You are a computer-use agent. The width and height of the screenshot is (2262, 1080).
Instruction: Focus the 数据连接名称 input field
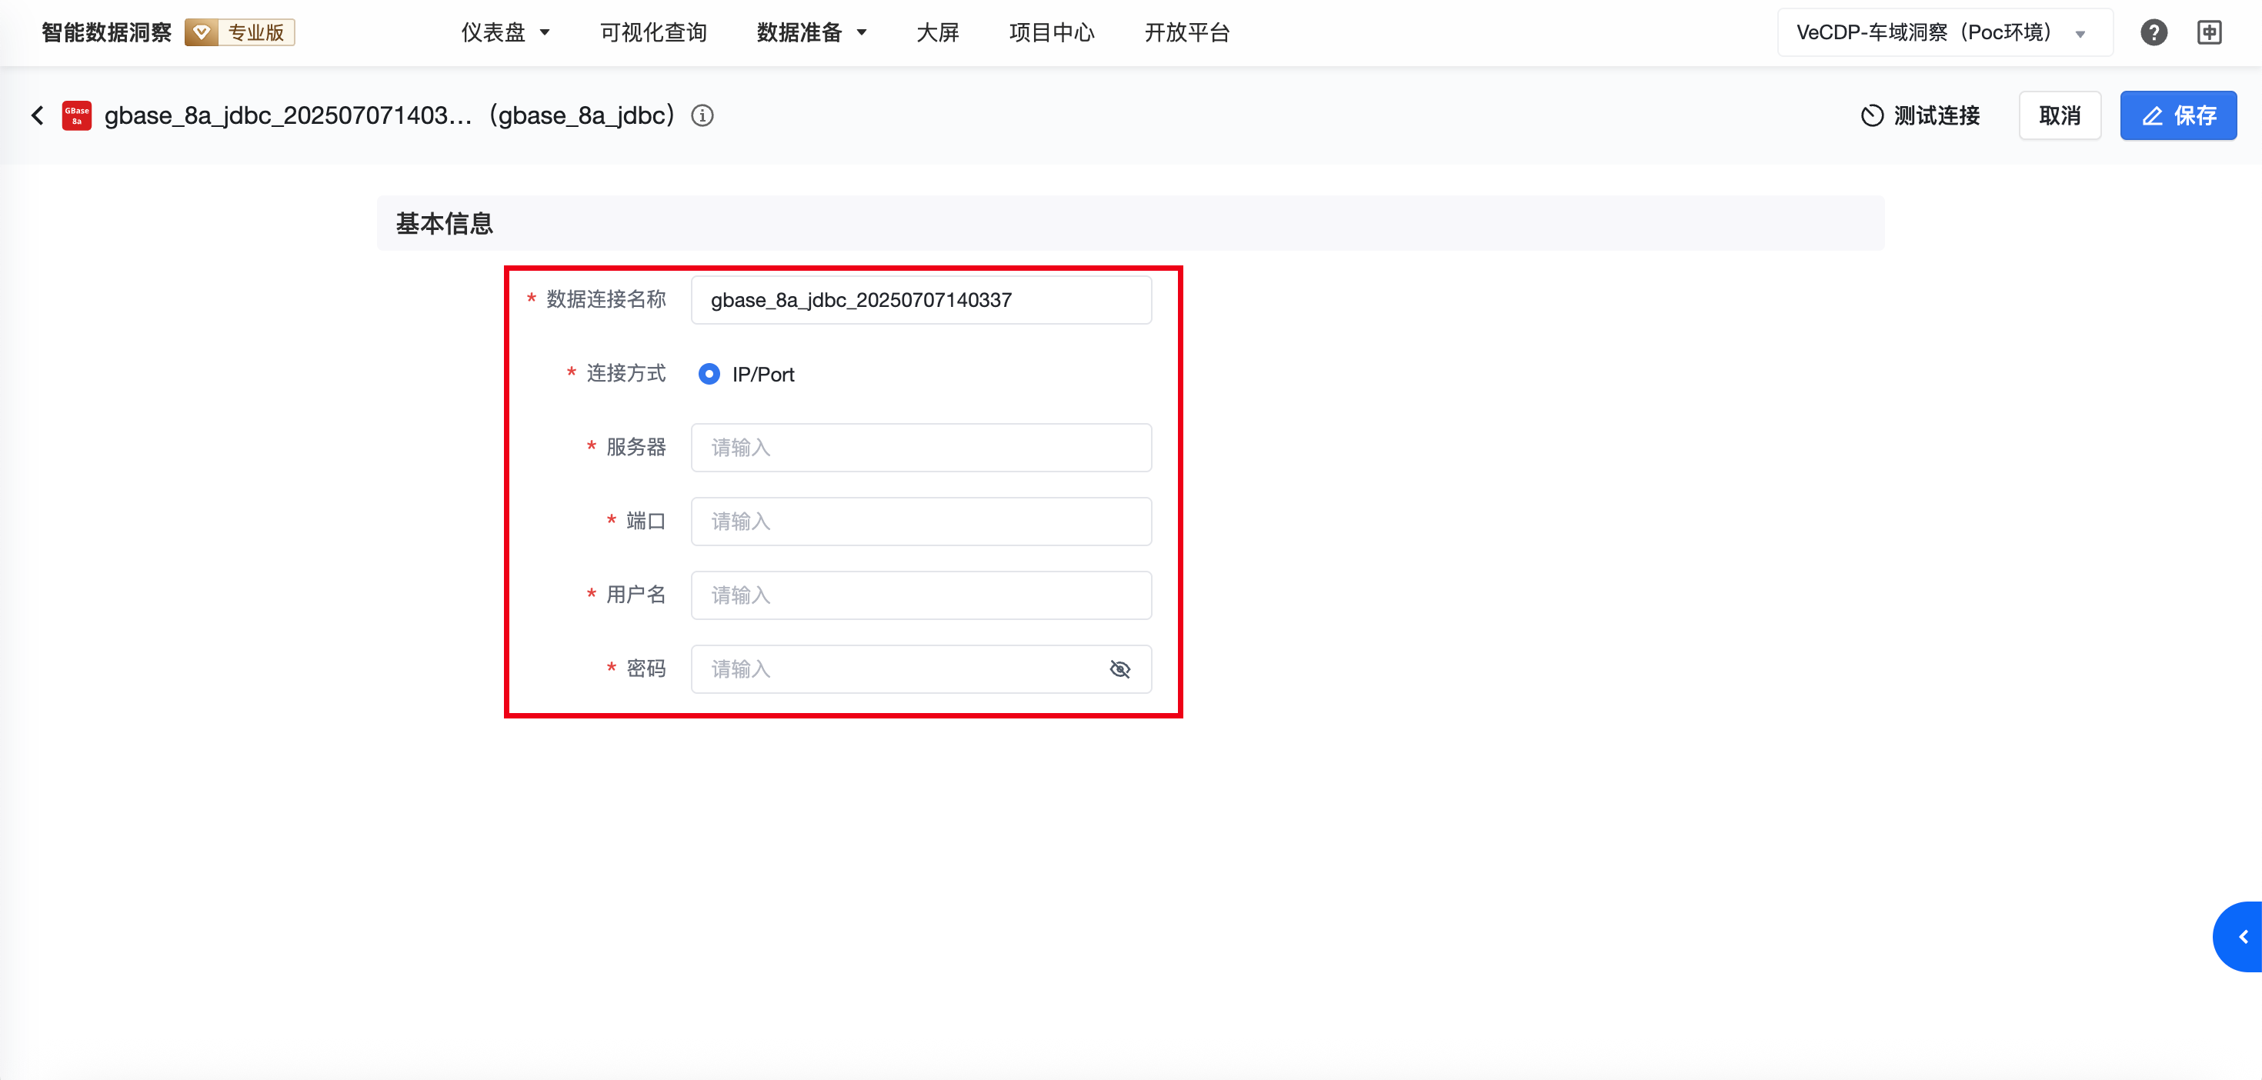pyautogui.click(x=921, y=299)
